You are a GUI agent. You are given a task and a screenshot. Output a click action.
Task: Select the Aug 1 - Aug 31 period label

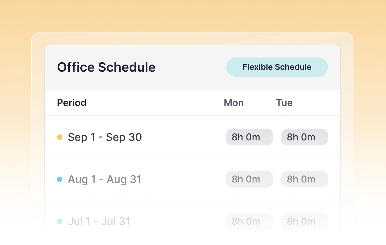click(105, 179)
